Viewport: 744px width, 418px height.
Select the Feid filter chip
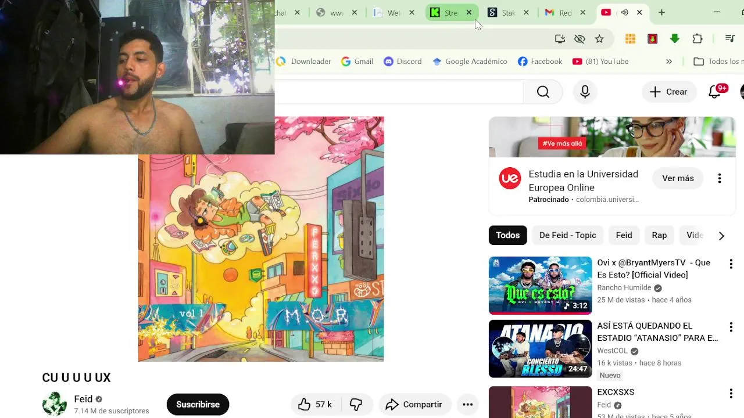click(624, 235)
